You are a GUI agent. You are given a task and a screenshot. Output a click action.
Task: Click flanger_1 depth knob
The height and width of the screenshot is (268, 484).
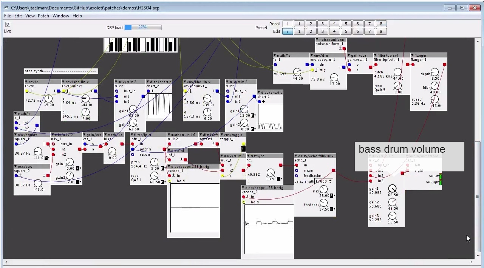click(435, 72)
